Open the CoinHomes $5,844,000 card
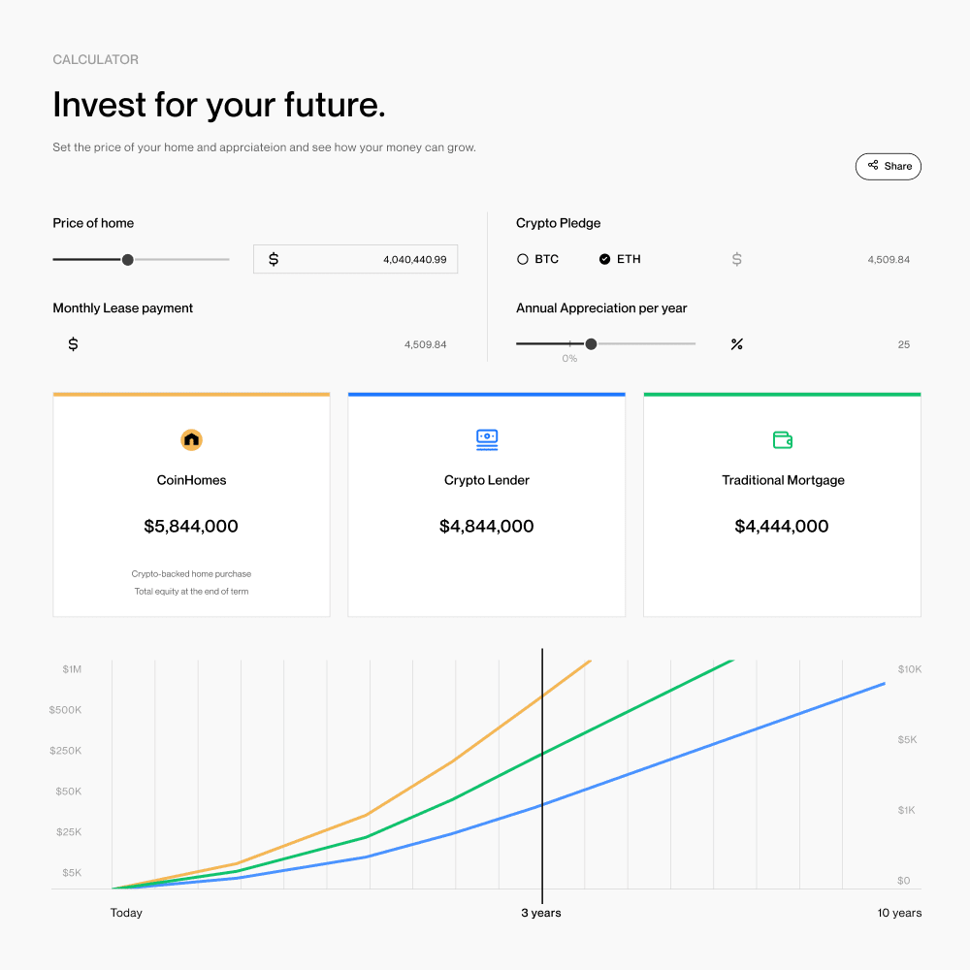Viewport: 970px width, 970px height. point(191,504)
